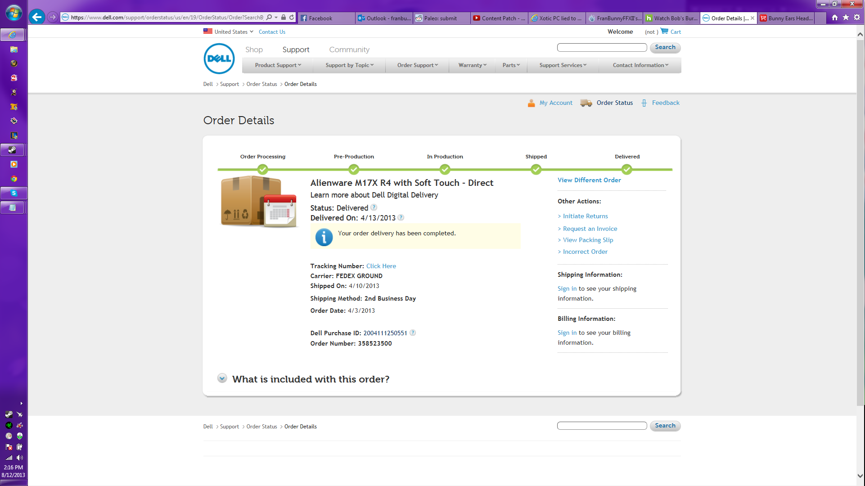Click the Delivered progress checkpoint
The width and height of the screenshot is (865, 486).
627,169
